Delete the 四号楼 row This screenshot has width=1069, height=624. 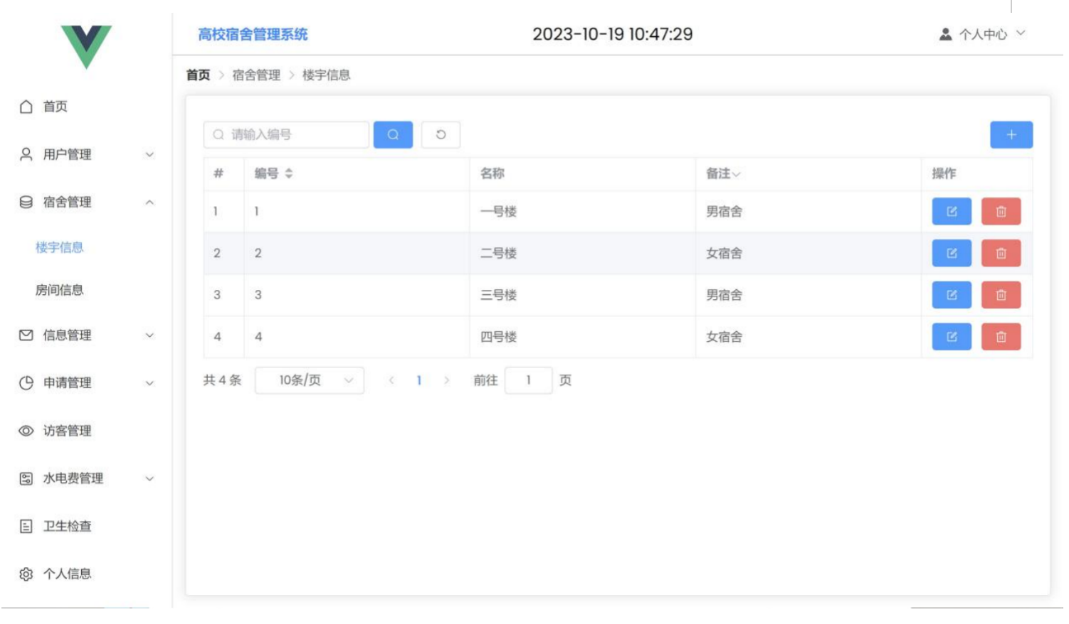pyautogui.click(x=1001, y=337)
